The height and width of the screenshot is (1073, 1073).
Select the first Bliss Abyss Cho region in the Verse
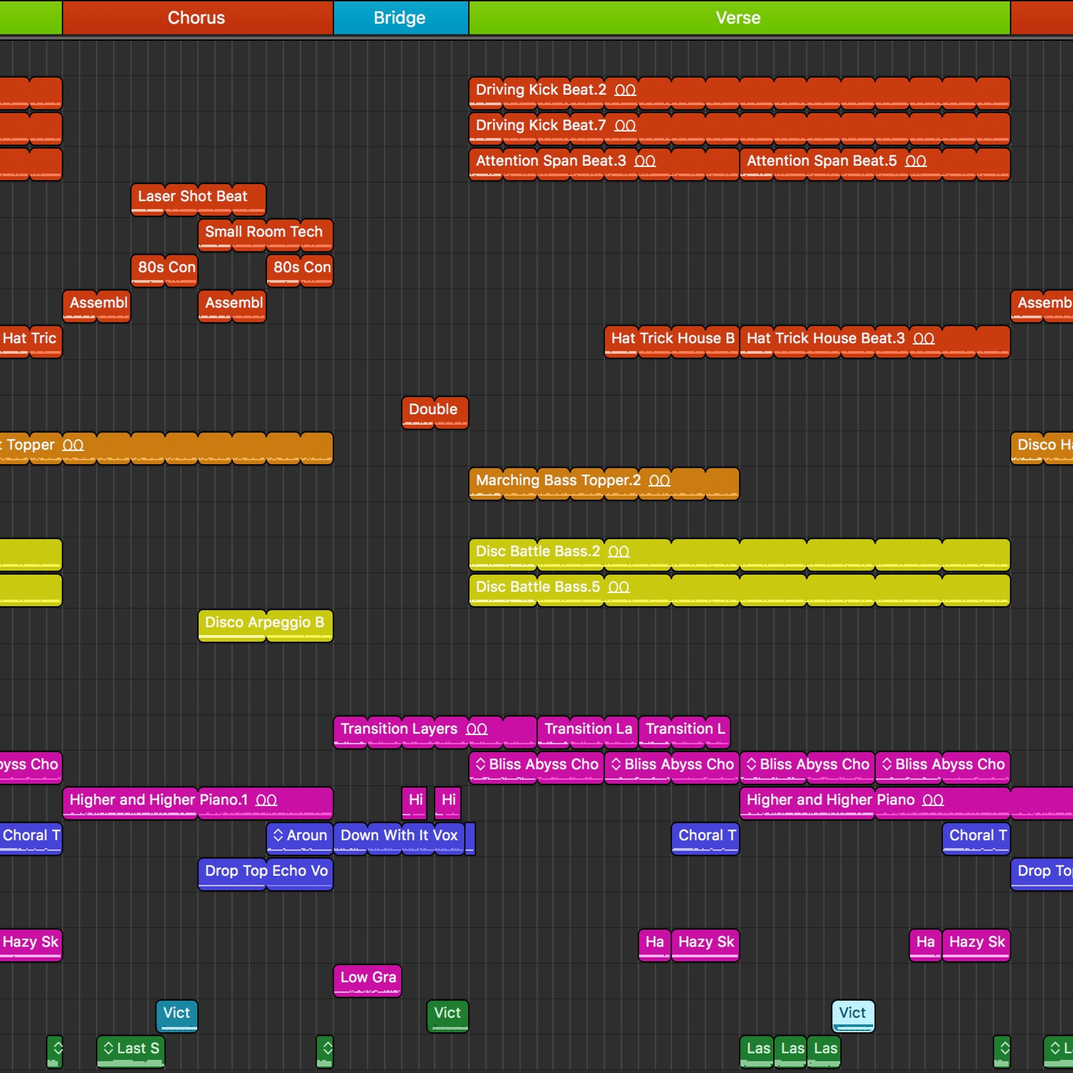click(536, 768)
